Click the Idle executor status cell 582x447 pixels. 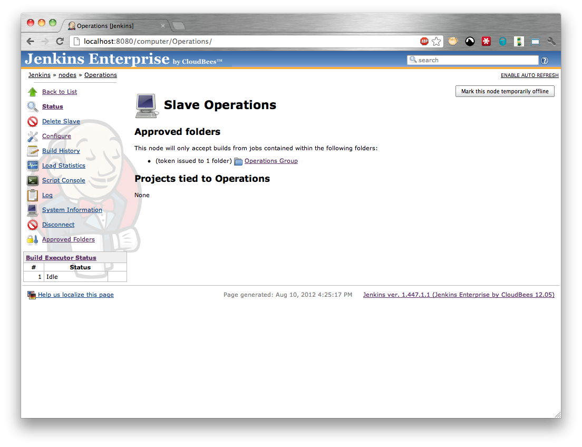tap(76, 277)
